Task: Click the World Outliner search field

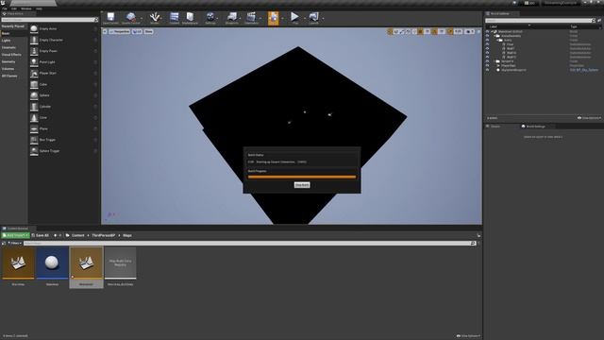Action: [x=541, y=21]
